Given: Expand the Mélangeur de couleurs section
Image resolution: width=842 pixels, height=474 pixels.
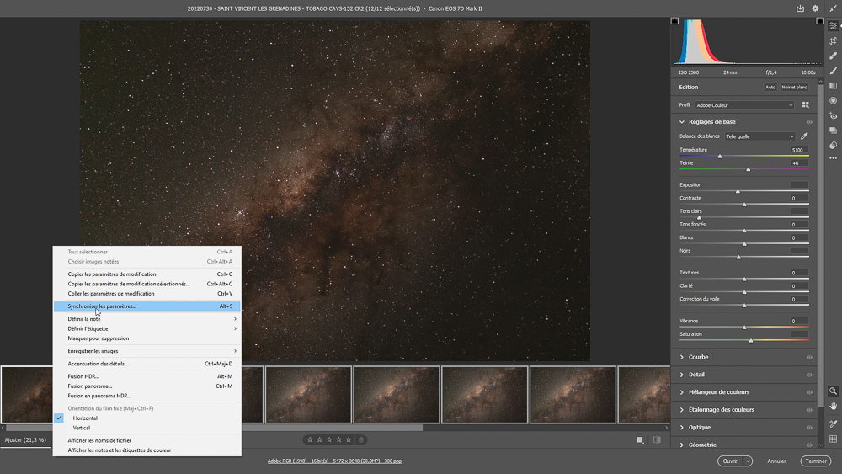Looking at the screenshot, I should [682, 392].
